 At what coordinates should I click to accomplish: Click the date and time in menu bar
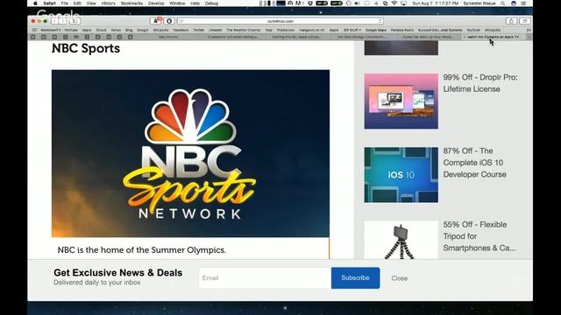(435, 3)
